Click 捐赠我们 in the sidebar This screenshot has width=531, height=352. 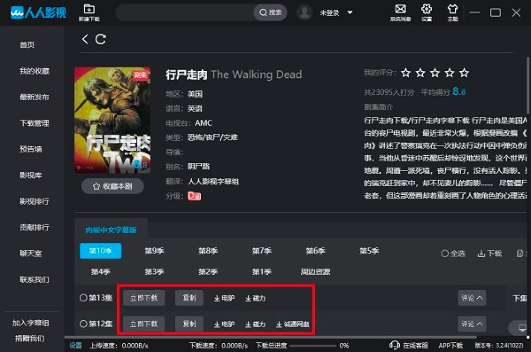point(30,338)
